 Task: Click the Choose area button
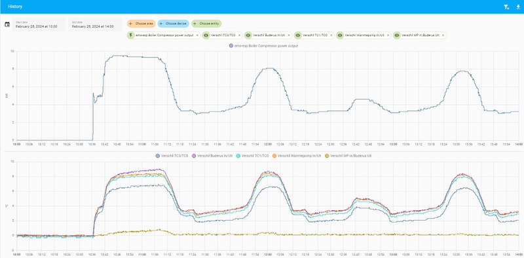(x=141, y=24)
